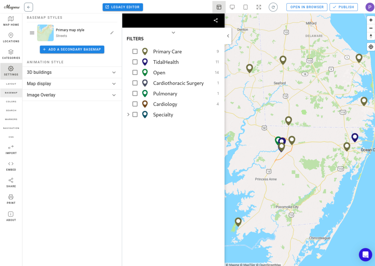Open the chat support widget
375x266 pixels.
pyautogui.click(x=365, y=254)
